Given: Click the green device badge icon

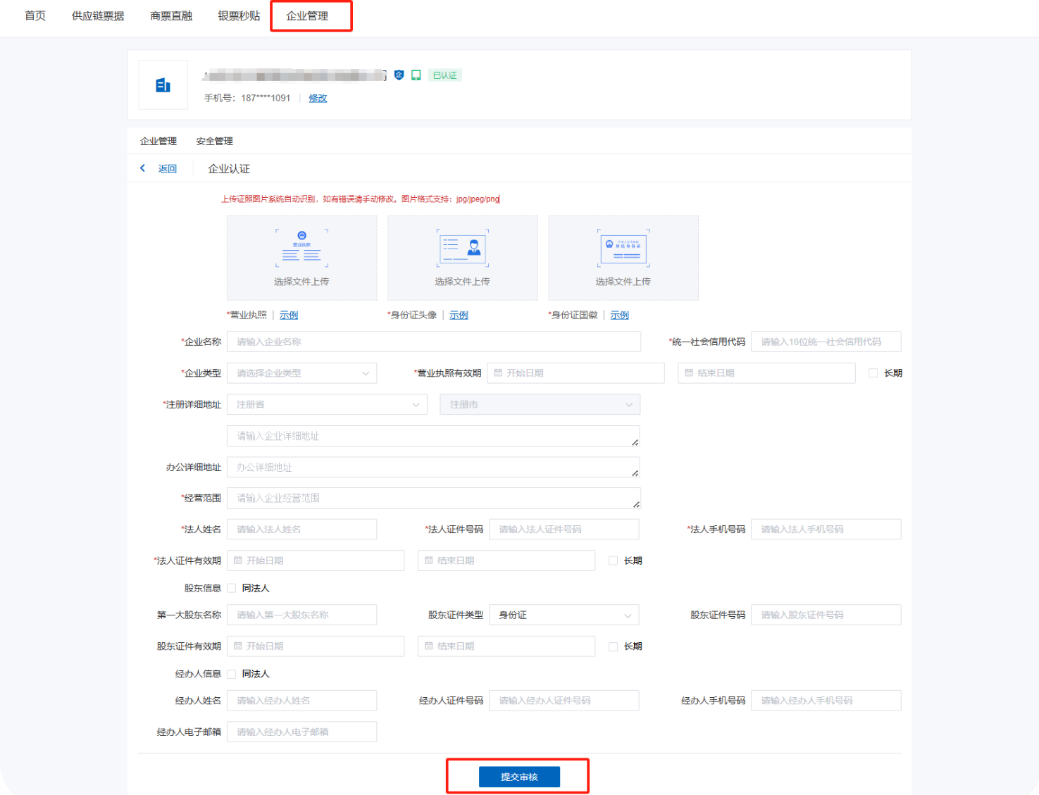Looking at the screenshot, I should tap(416, 75).
